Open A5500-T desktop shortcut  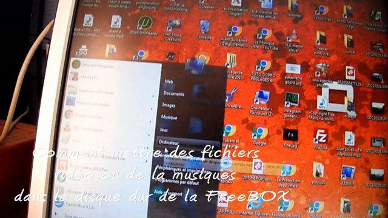[x=347, y=175]
